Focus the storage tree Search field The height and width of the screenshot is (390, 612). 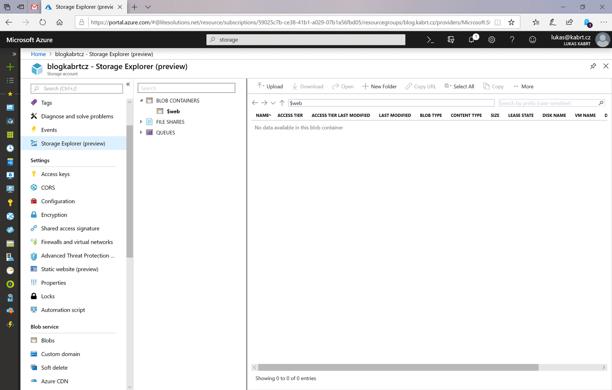point(186,88)
